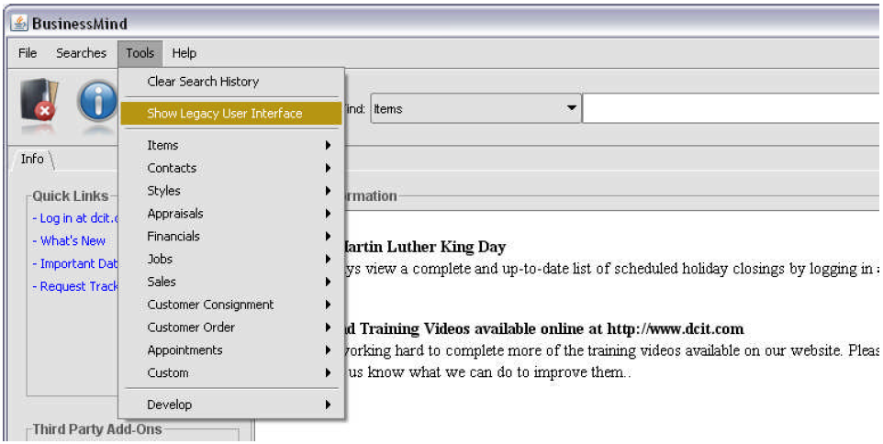Expand the Appointments submenu

(x=231, y=350)
